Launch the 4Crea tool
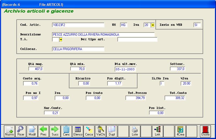The height and width of the screenshot is (139, 216). (x=180, y=131)
